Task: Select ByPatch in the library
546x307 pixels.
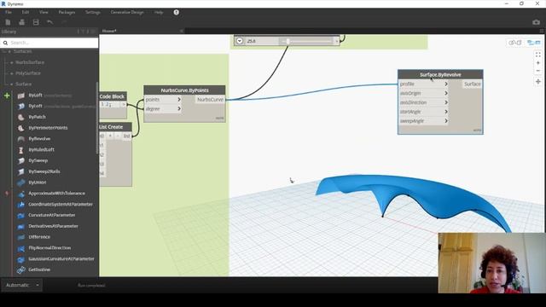Action: click(x=37, y=117)
